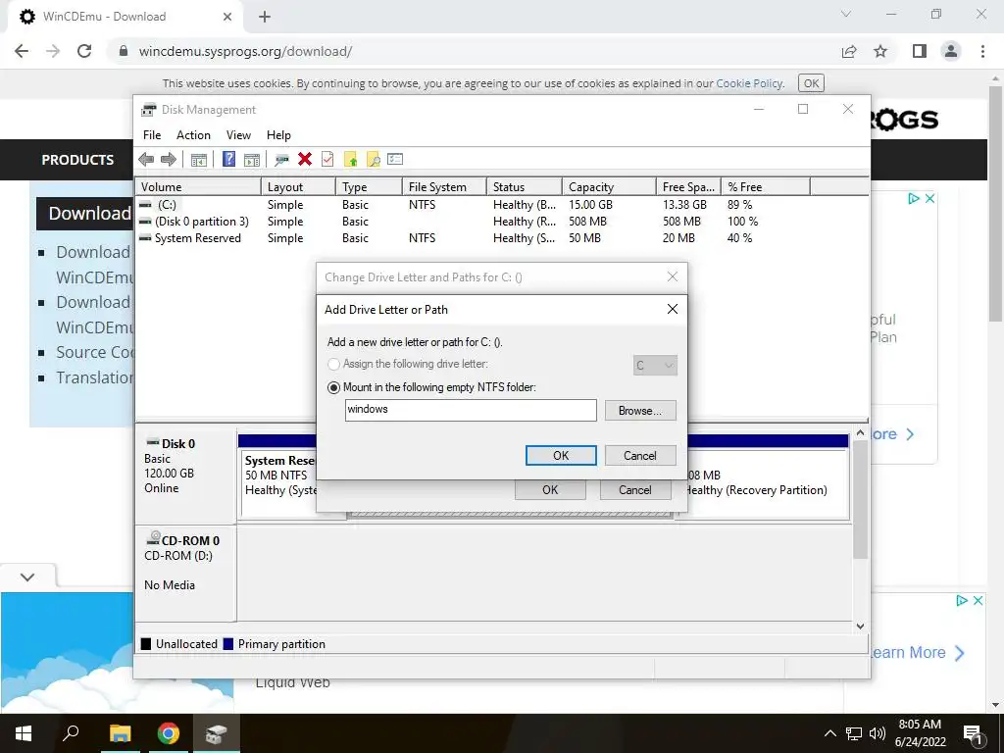Click Browse... button in Add Drive Letter dialog

coord(640,411)
